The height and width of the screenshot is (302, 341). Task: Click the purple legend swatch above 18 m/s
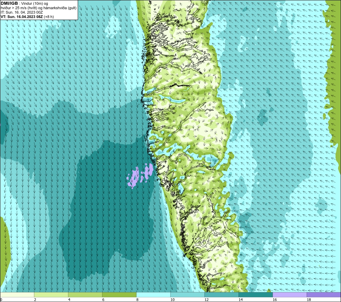324,295
